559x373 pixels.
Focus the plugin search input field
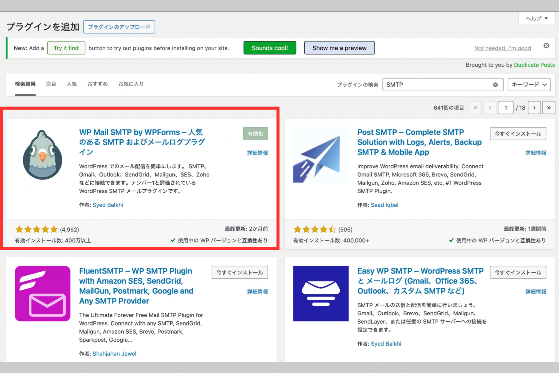[x=437, y=85]
